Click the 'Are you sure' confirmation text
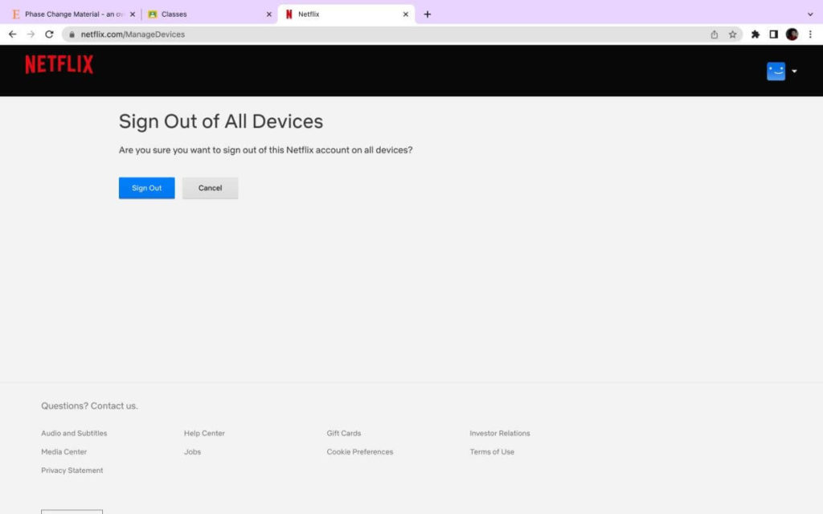 [265, 150]
